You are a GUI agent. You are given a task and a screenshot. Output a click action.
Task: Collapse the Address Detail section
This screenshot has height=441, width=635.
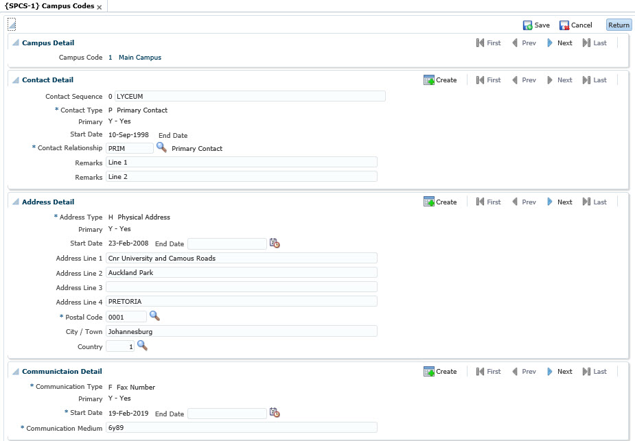coord(16,202)
